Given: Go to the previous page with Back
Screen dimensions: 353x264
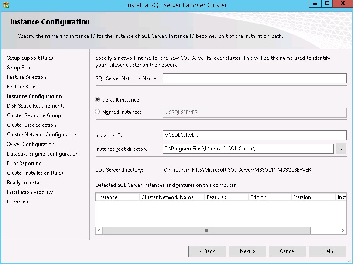Looking at the screenshot, I should [x=207, y=251].
